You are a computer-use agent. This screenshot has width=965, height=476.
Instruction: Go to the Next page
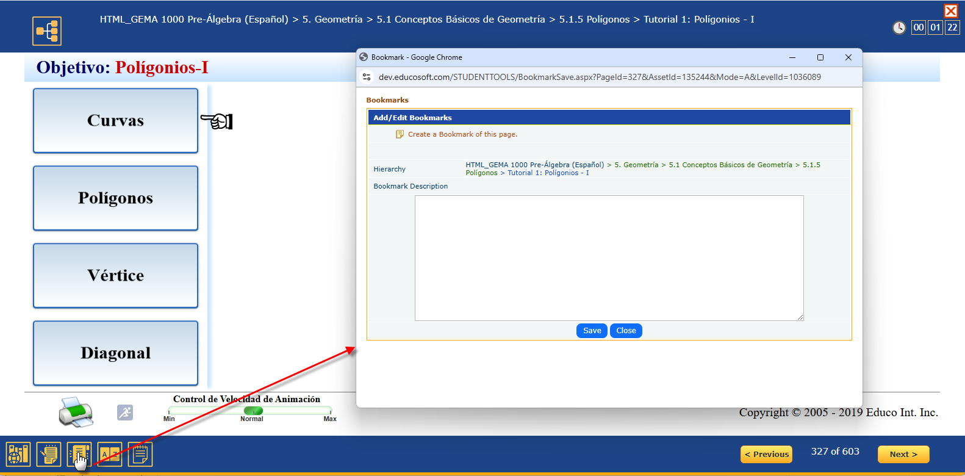point(903,455)
